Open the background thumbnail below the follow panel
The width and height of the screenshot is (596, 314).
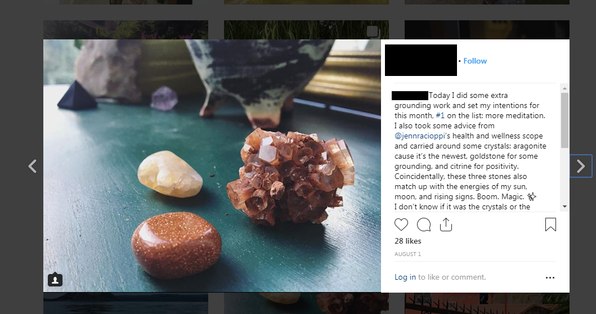click(x=487, y=303)
